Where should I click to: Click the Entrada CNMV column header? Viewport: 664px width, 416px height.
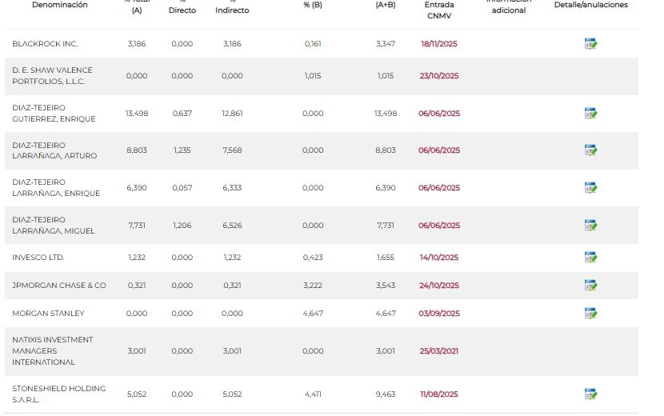[439, 9]
